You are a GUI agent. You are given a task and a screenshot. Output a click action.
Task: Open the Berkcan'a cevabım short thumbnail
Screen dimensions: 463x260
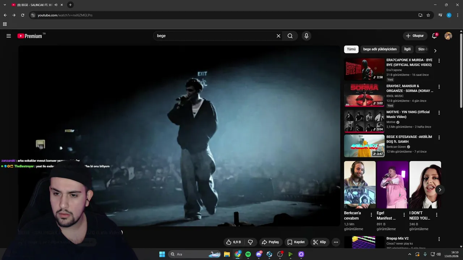tap(360, 185)
